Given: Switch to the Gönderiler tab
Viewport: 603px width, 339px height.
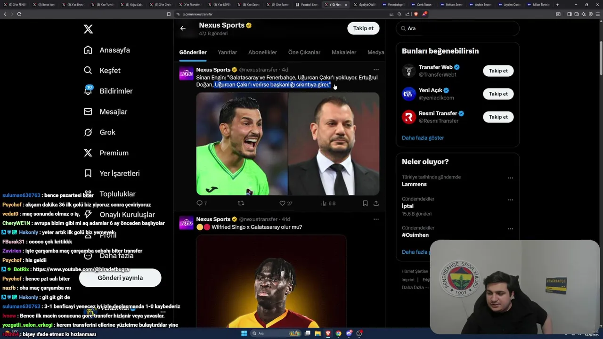Looking at the screenshot, I should tap(193, 52).
